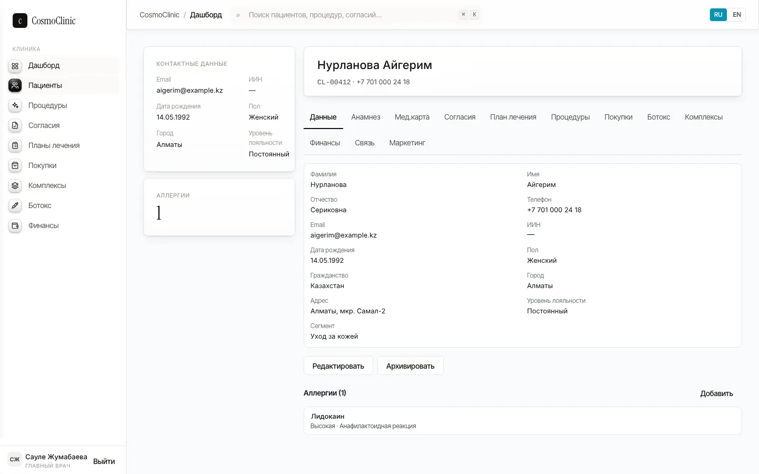Click the Дашборд breadcrumb item

206,15
